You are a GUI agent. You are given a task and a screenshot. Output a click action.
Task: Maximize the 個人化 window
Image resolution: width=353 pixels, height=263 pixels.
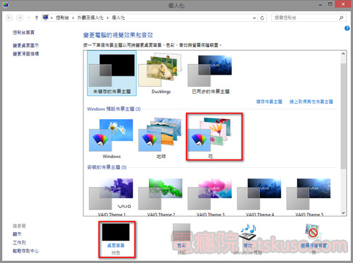coord(330,4)
